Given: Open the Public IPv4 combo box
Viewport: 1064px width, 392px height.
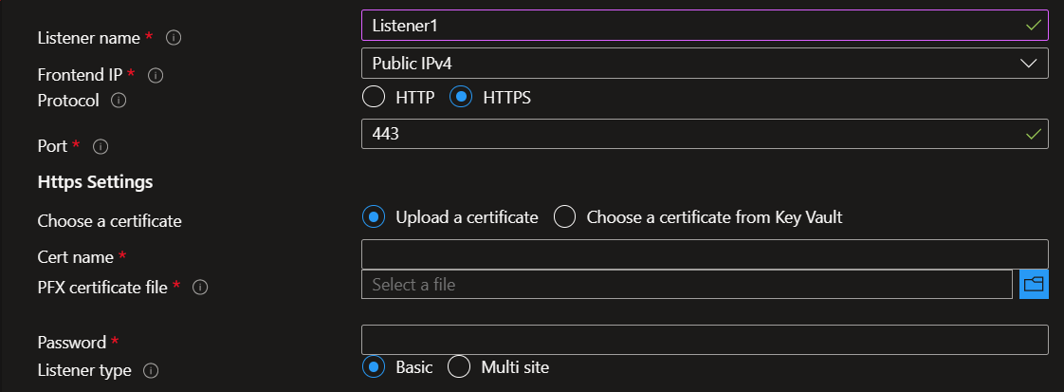Looking at the screenshot, I should (705, 64).
